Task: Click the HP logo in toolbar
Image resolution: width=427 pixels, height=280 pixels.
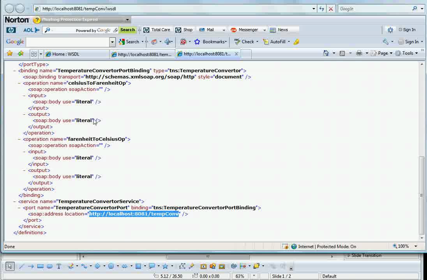Action: (x=11, y=30)
